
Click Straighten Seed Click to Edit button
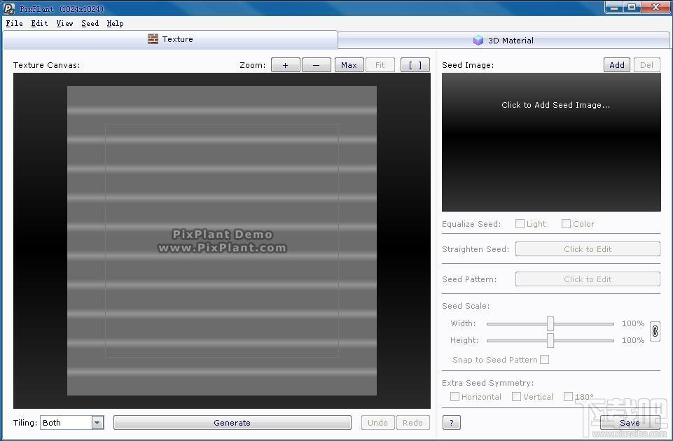pos(588,248)
